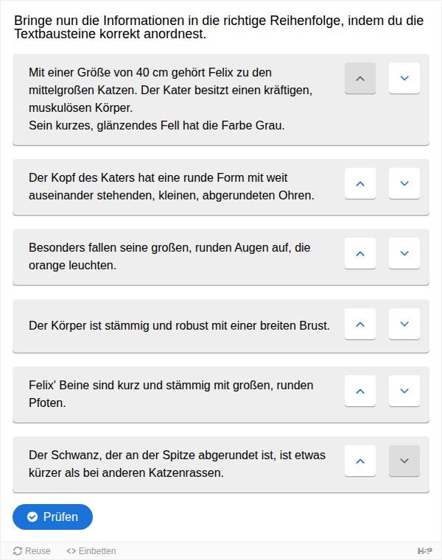Screen dimensions: 442x560
Task: Click the H5P logo icon
Action: coord(424,550)
